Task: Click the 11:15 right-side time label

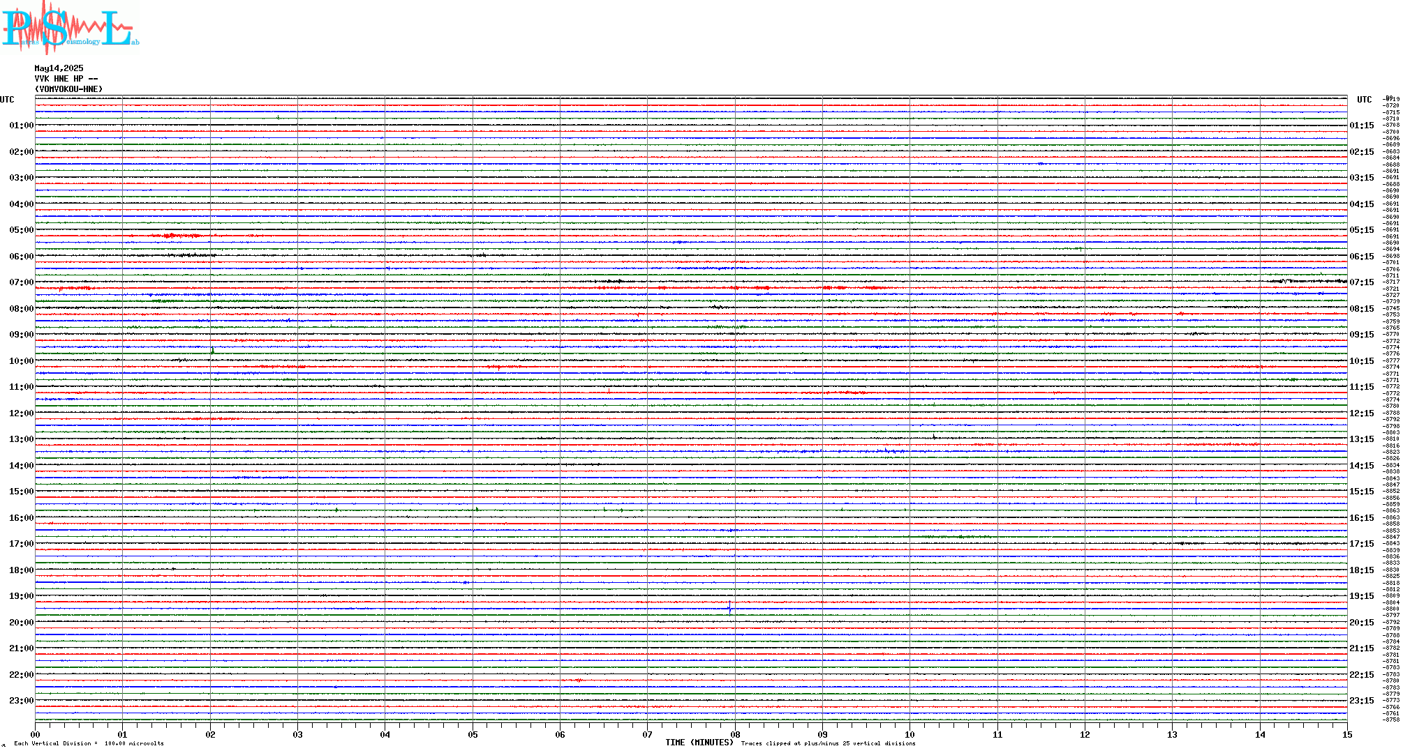Action: 1362,387
